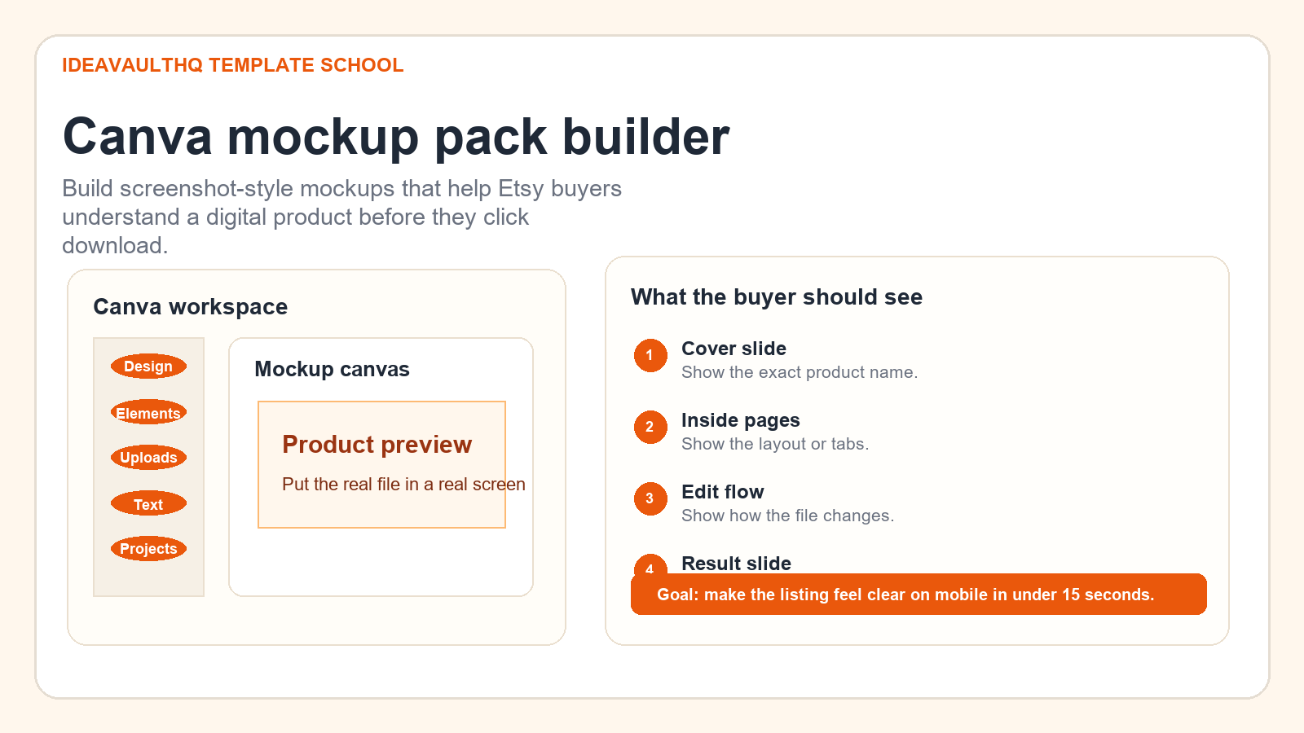The image size is (1304, 733).
Task: Choose the Uploads pill button
Action: click(148, 458)
